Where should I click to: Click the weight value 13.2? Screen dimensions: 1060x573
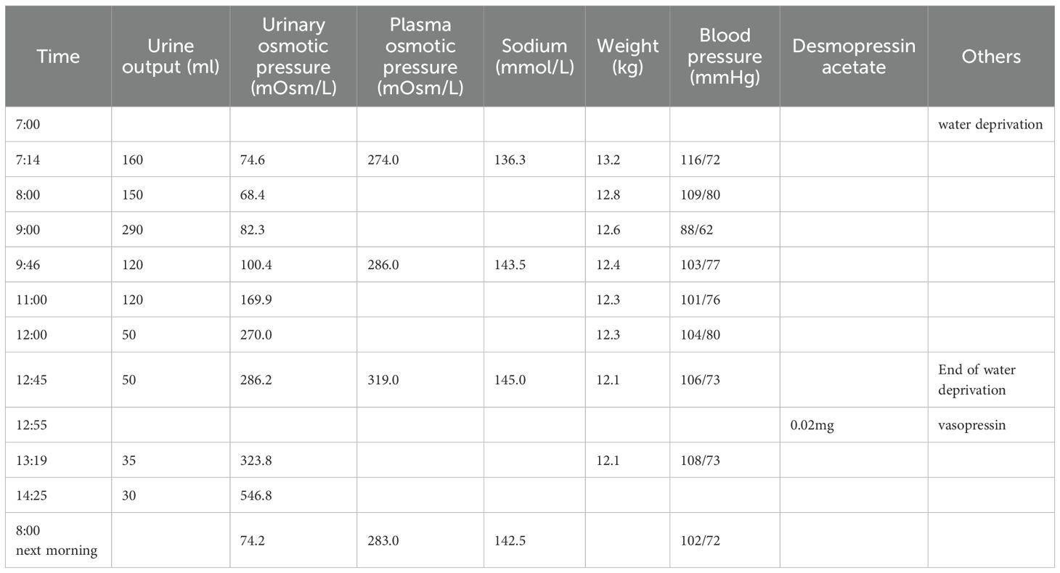coord(608,160)
